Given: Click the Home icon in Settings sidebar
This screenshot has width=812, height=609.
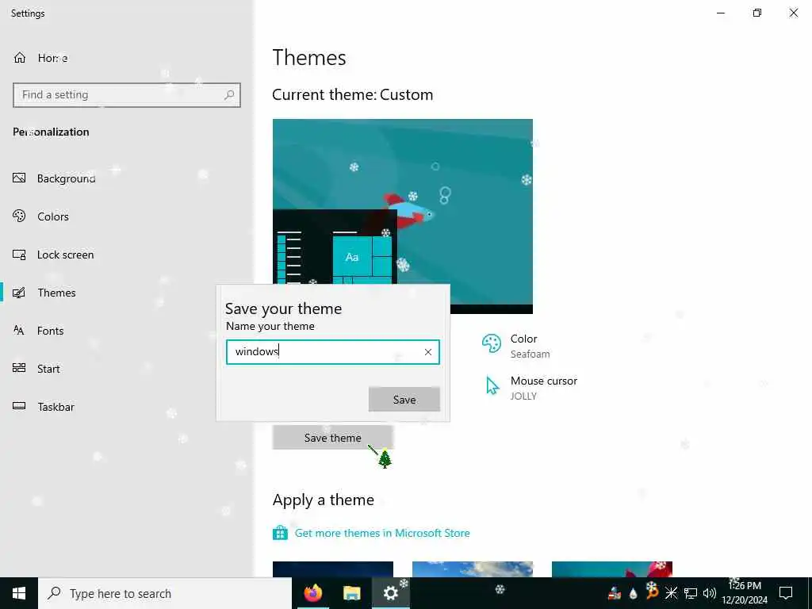Looking at the screenshot, I should click(20, 57).
